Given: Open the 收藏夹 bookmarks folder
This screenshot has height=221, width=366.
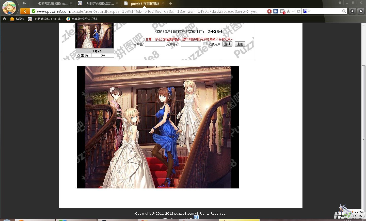Looking at the screenshot, I should [18, 19].
